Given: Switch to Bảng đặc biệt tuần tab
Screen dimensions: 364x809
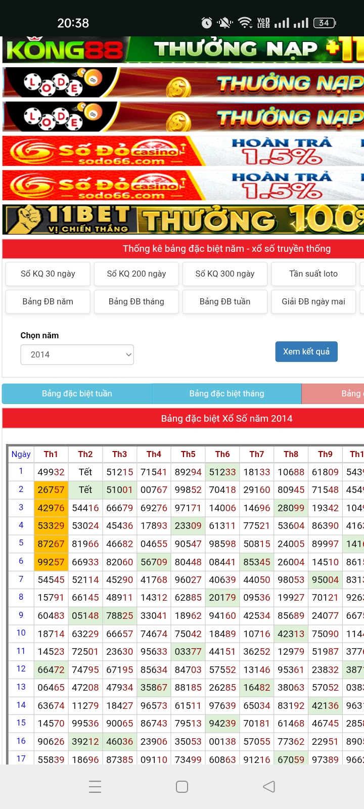Looking at the screenshot, I should (x=77, y=393).
